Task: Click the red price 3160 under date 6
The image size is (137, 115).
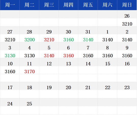Action: pos(68,56)
